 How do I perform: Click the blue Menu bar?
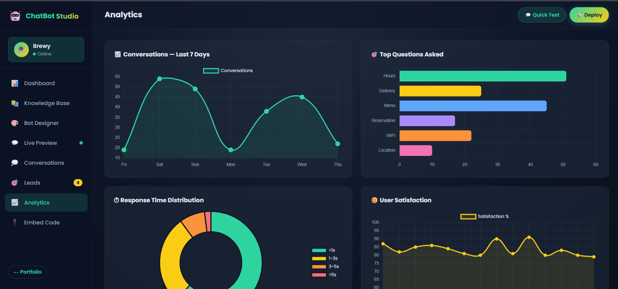pos(473,106)
